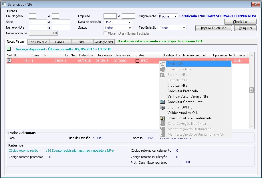Open the Data de emissão dropdown
Screen dimensions: 262x178
[130, 22]
